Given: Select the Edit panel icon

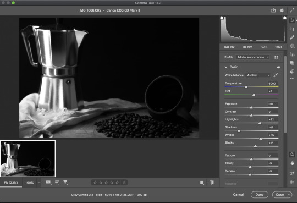Looking at the screenshot, I should [292, 20].
